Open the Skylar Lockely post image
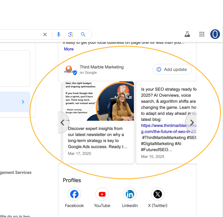 click(x=99, y=101)
